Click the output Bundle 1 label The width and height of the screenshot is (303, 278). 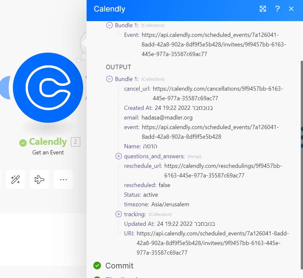[x=127, y=79]
